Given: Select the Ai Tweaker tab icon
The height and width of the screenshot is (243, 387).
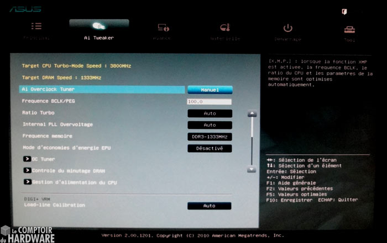Looking at the screenshot, I should coord(99,26).
